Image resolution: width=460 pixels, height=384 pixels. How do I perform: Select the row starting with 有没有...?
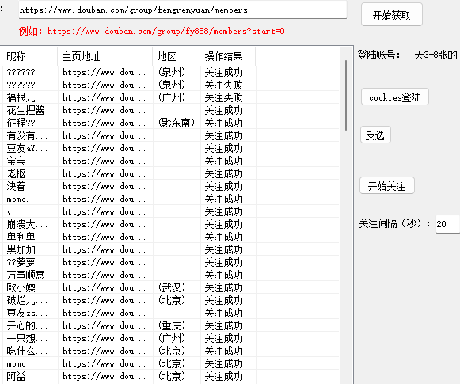click(x=170, y=135)
